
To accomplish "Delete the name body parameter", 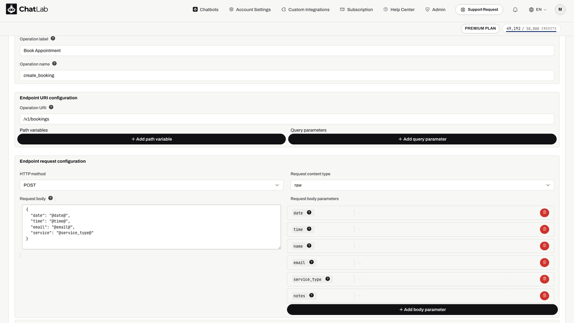I will coord(544,246).
